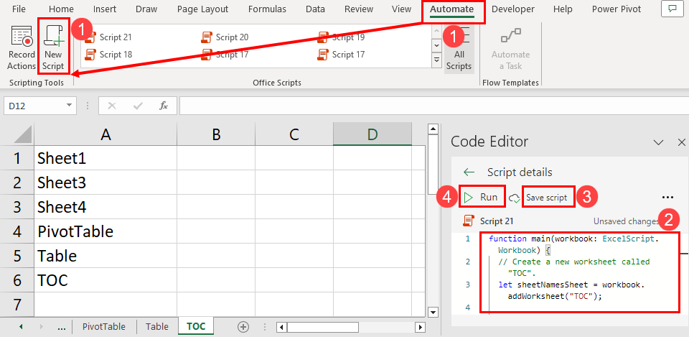Click the horizontal scrollbar left arrow
Screen dimensions: 689x337
point(281,327)
